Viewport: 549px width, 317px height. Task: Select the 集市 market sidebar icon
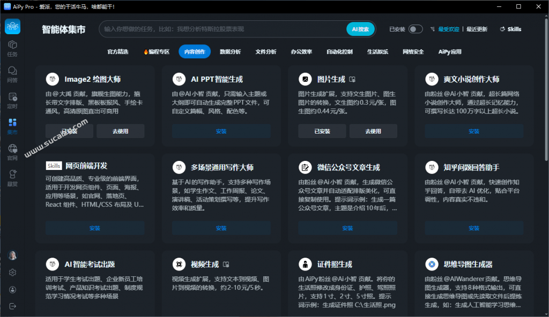click(13, 126)
